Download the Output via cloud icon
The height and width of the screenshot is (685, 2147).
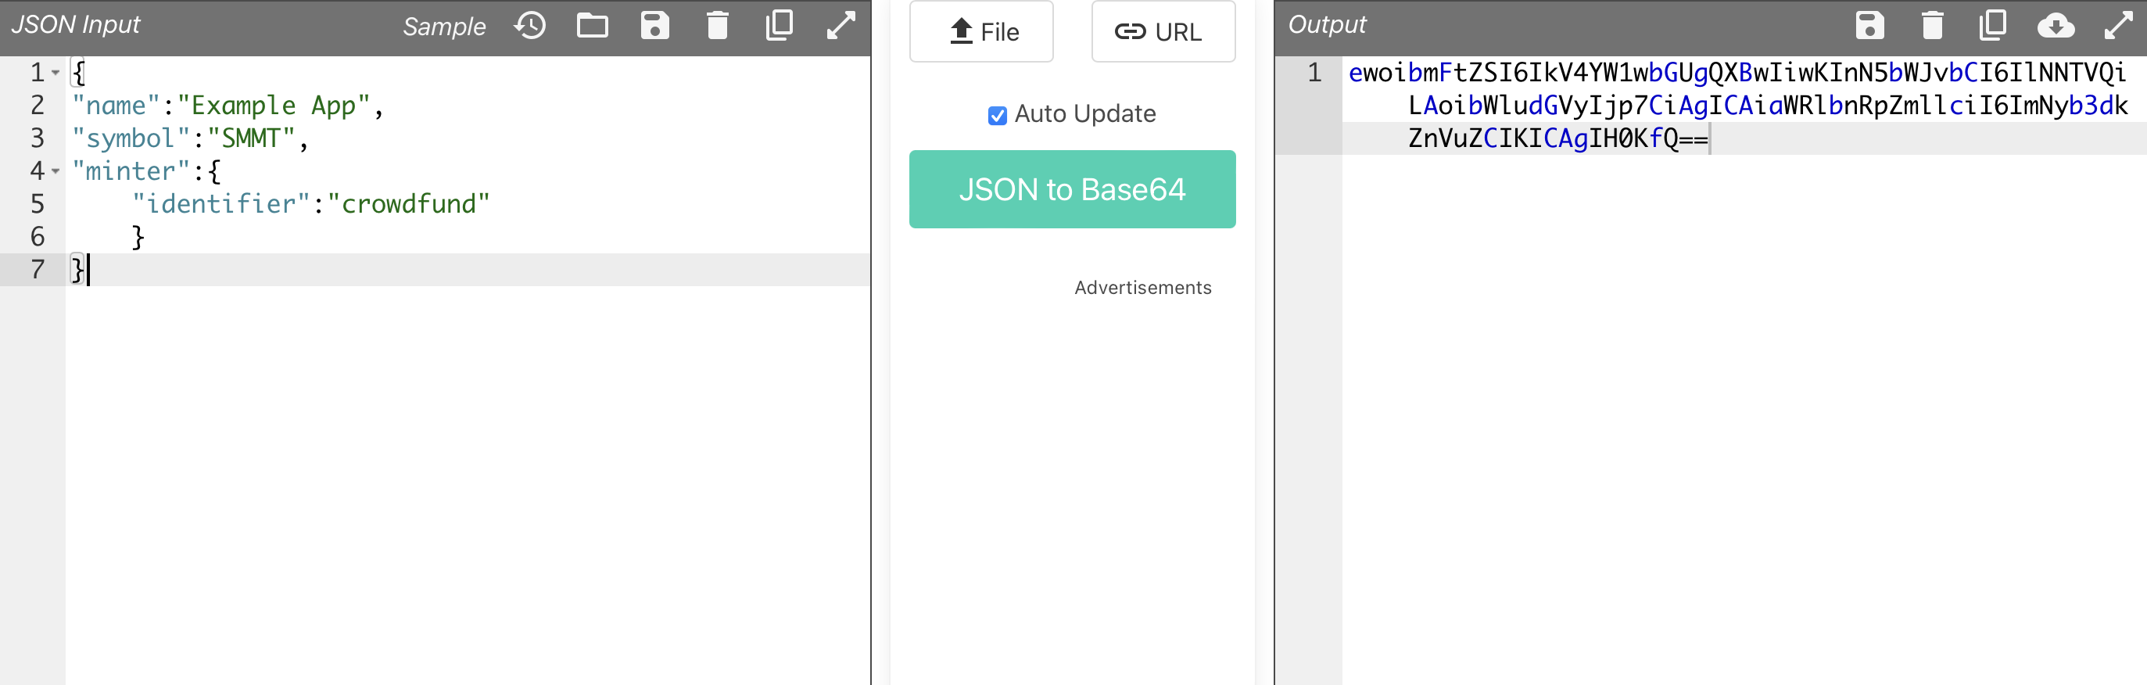(x=2056, y=26)
